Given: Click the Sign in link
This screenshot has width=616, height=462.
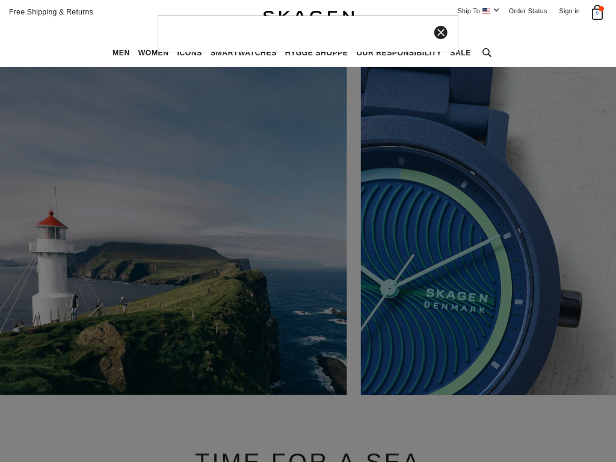Looking at the screenshot, I should tap(569, 11).
